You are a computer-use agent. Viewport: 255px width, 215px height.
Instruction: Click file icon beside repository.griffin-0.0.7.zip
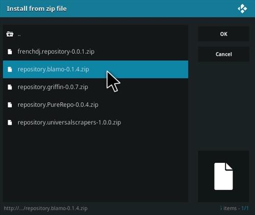tap(10, 87)
